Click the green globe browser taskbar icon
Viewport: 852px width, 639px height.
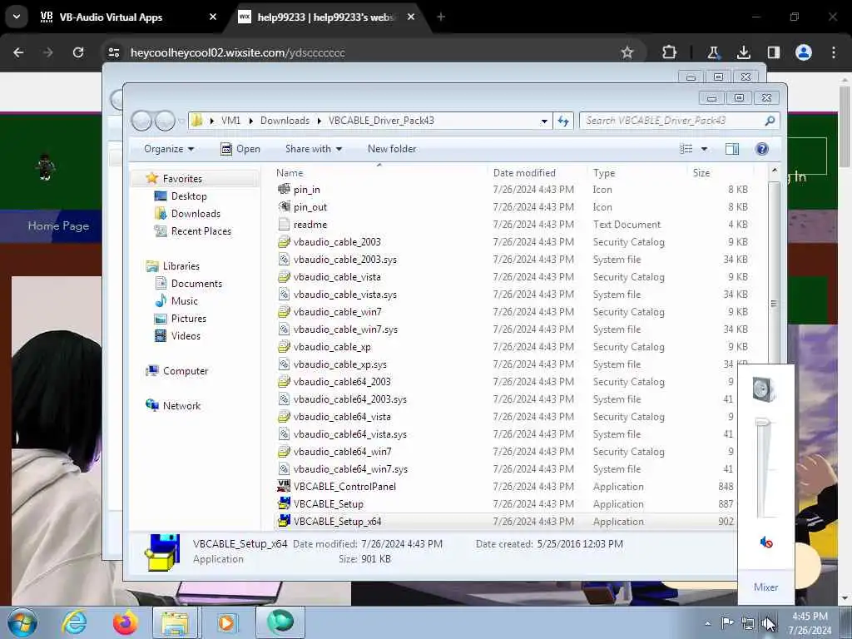click(280, 622)
